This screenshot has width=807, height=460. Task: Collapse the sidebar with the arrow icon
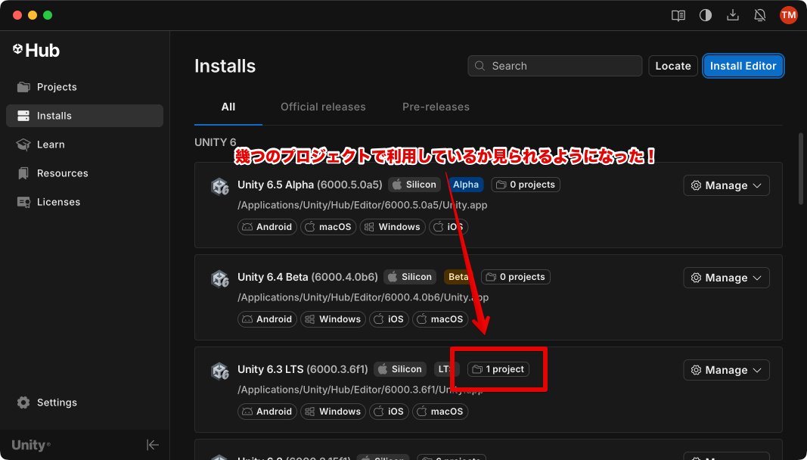click(152, 445)
